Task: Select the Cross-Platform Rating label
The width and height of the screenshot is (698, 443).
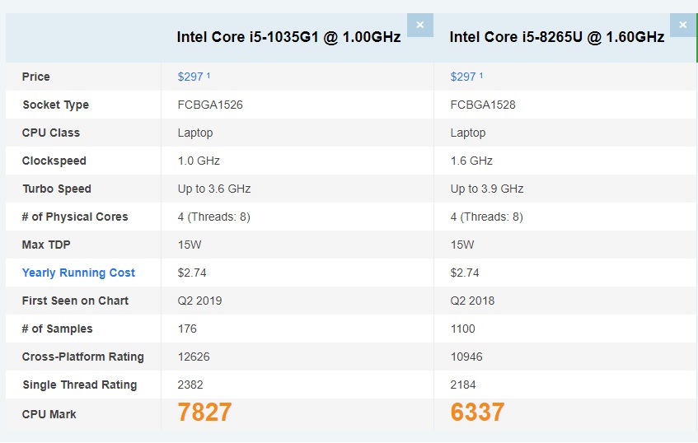Action: (x=82, y=357)
